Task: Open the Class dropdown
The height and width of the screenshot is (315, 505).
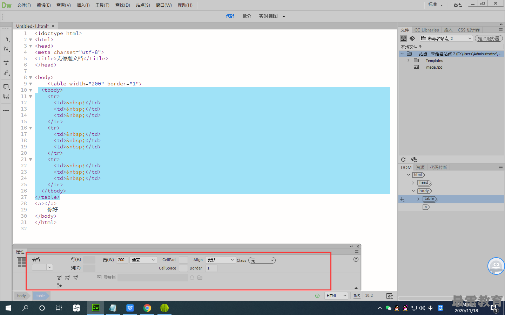Action: tap(262, 260)
